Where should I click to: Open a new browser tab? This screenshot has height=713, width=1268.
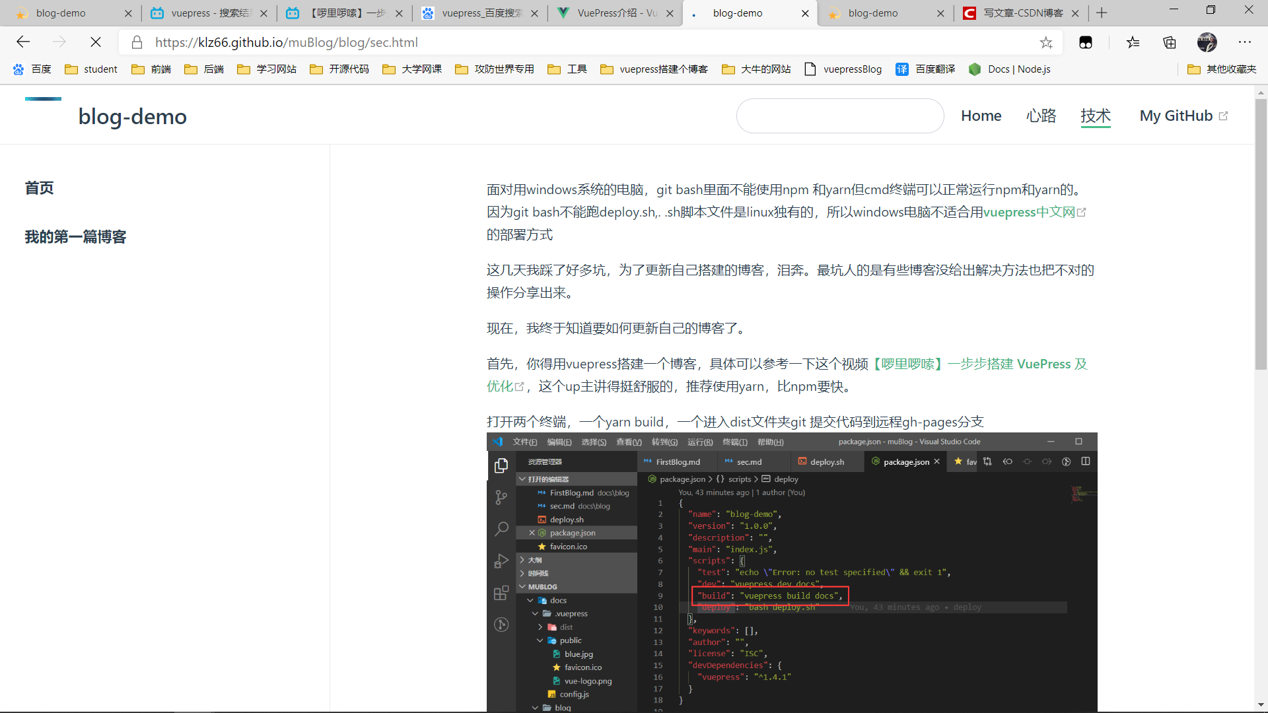[x=1102, y=13]
